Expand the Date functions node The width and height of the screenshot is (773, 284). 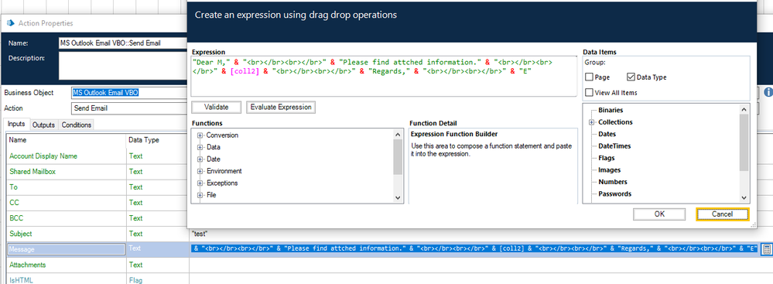(200, 159)
